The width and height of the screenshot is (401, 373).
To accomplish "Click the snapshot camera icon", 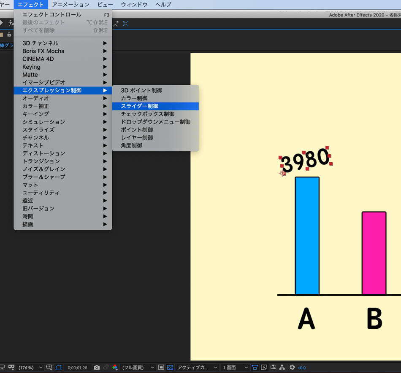I will tap(97, 368).
